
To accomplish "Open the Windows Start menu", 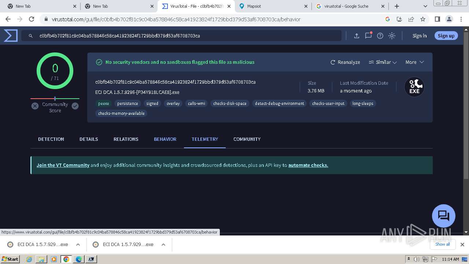I will click(10, 259).
